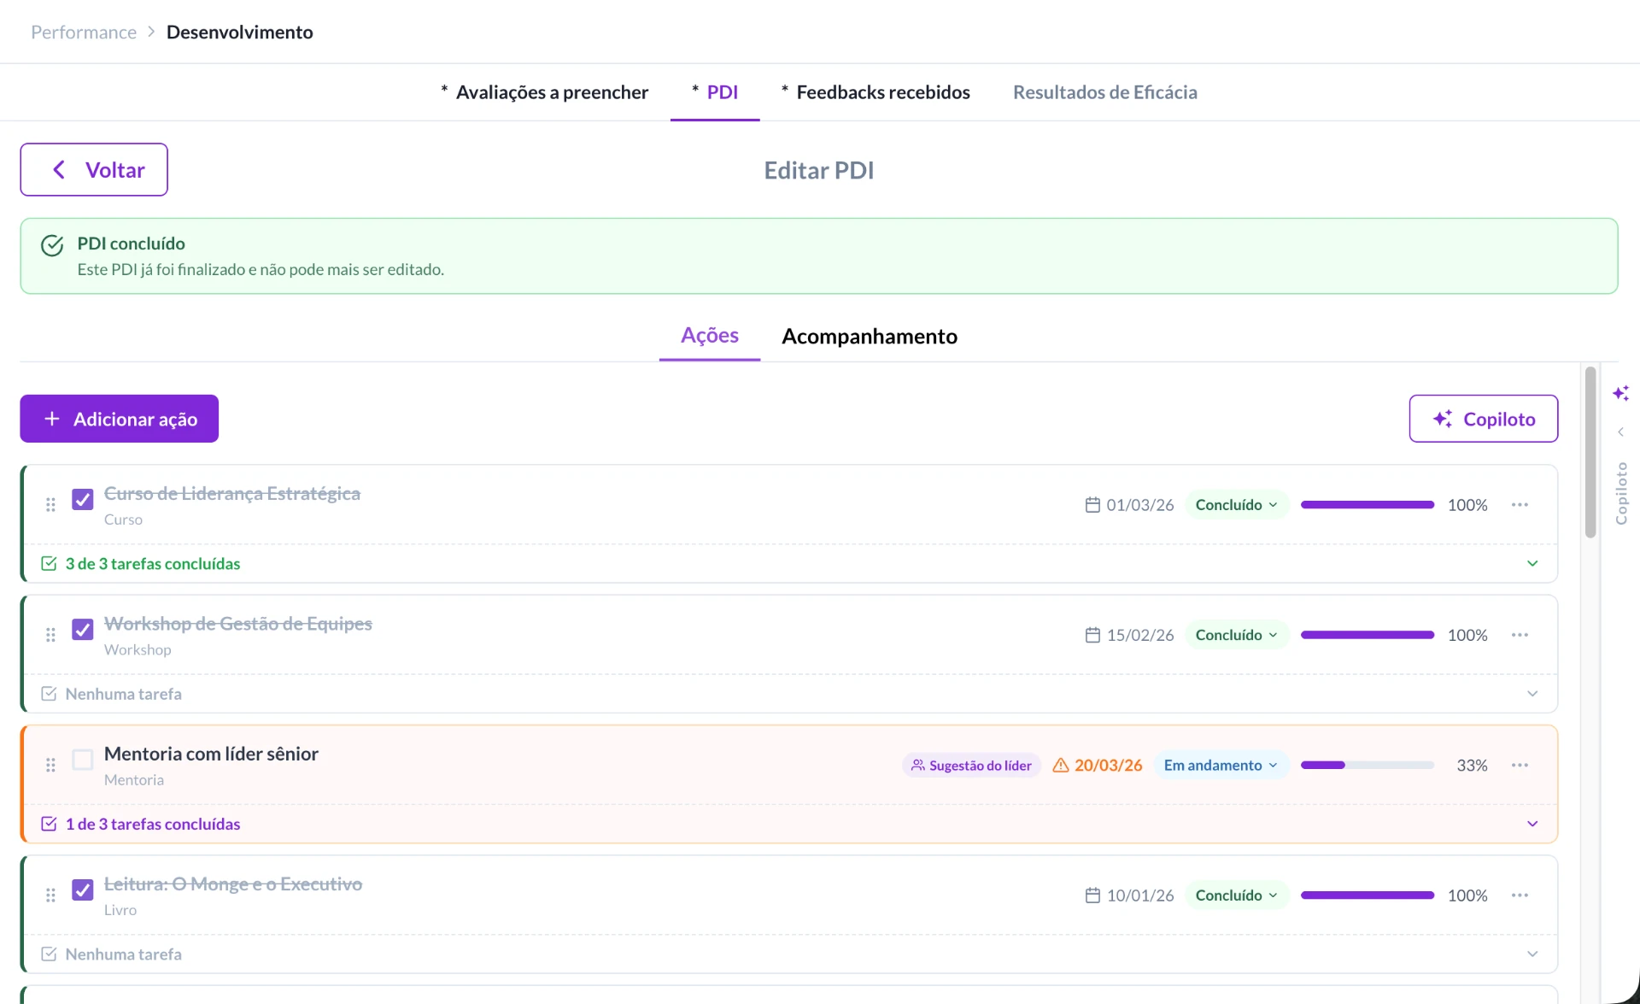Click the 33% progress bar for Mentoria
1640x1004 pixels.
(1367, 765)
